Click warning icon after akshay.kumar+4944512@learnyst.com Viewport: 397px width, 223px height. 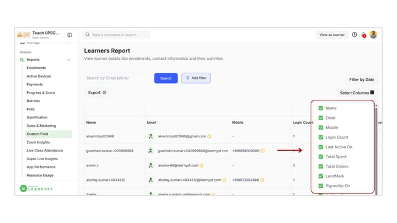tap(224, 180)
